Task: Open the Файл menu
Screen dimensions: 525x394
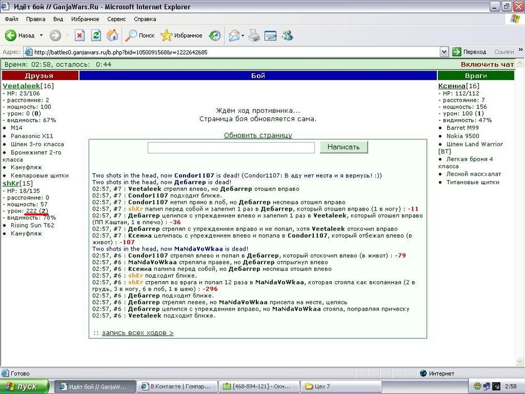Action: coord(11,19)
